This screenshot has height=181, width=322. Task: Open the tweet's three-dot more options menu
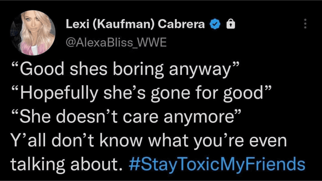304,24
